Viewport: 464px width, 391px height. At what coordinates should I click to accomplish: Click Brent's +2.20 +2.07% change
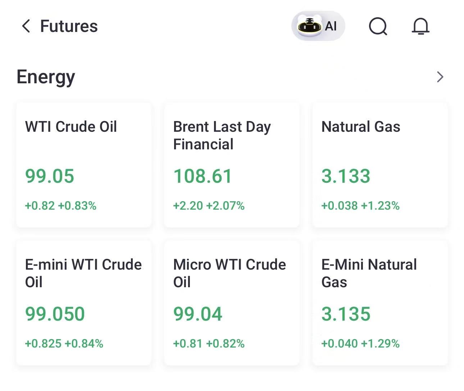point(209,206)
